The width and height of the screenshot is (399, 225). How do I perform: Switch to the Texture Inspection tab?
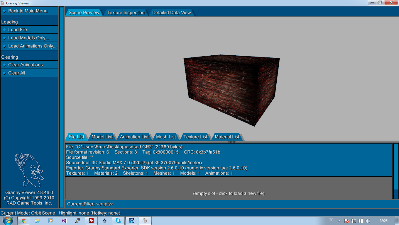[x=126, y=13]
